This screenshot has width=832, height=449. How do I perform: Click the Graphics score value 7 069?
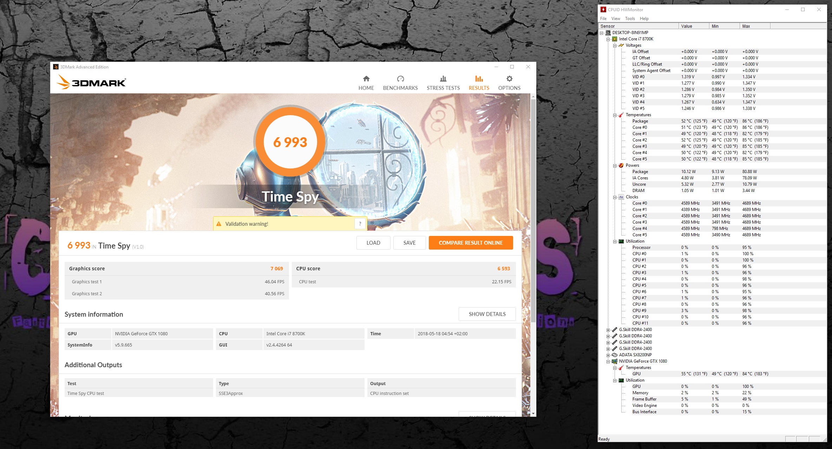point(276,269)
